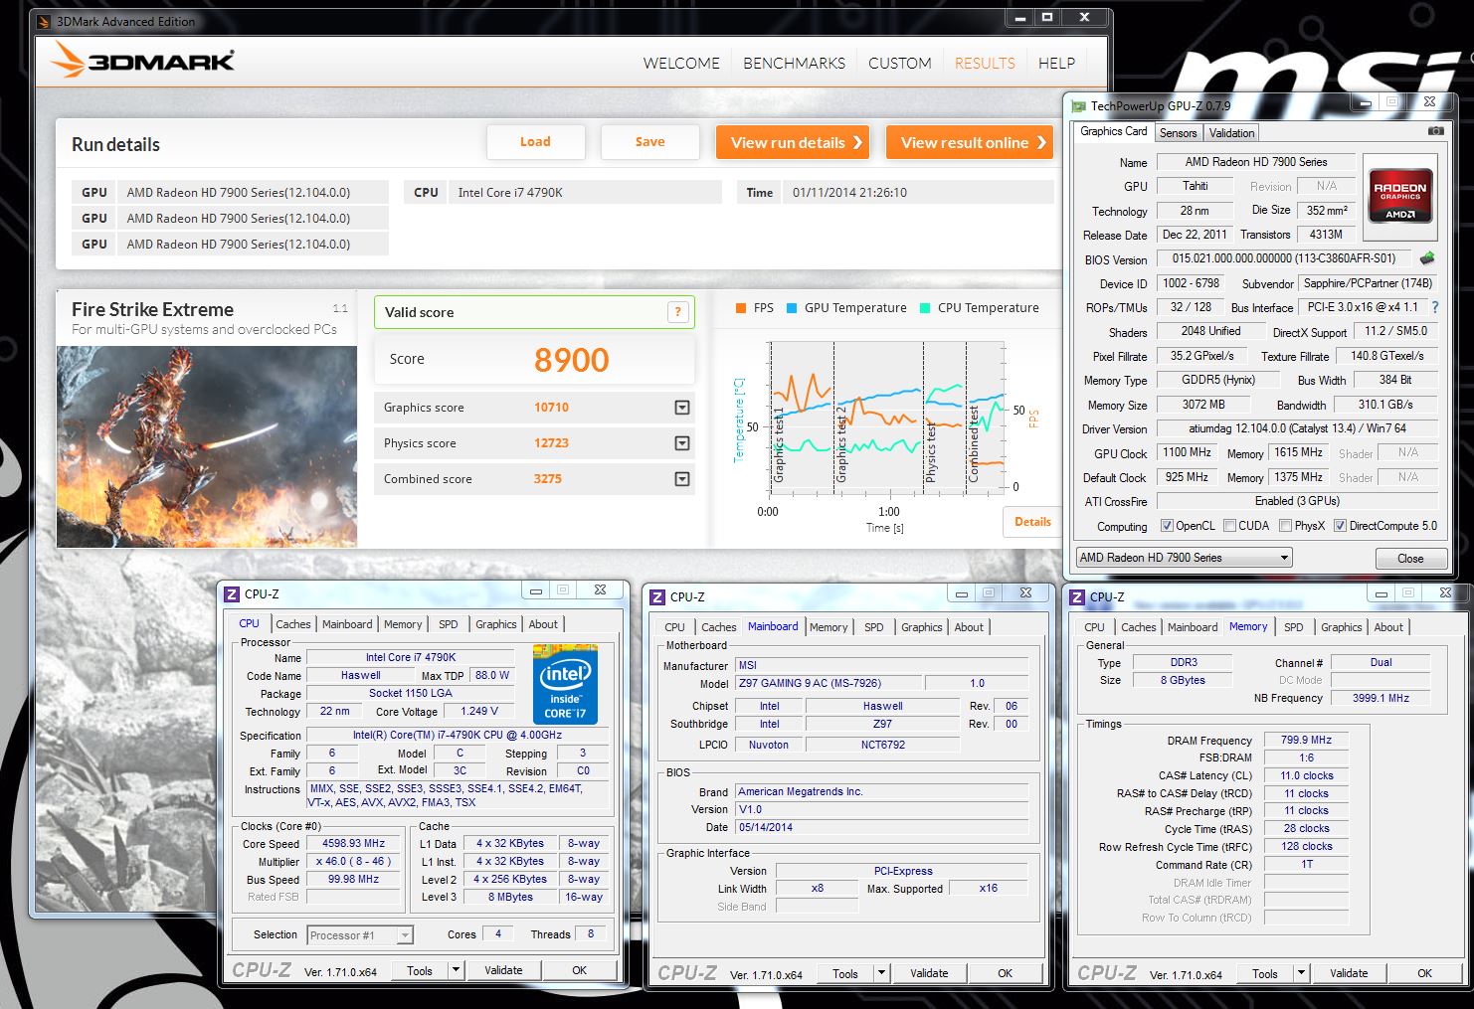Open the WELCOME tab in 3DMark
Viewport: 1474px width, 1009px height.
click(681, 63)
